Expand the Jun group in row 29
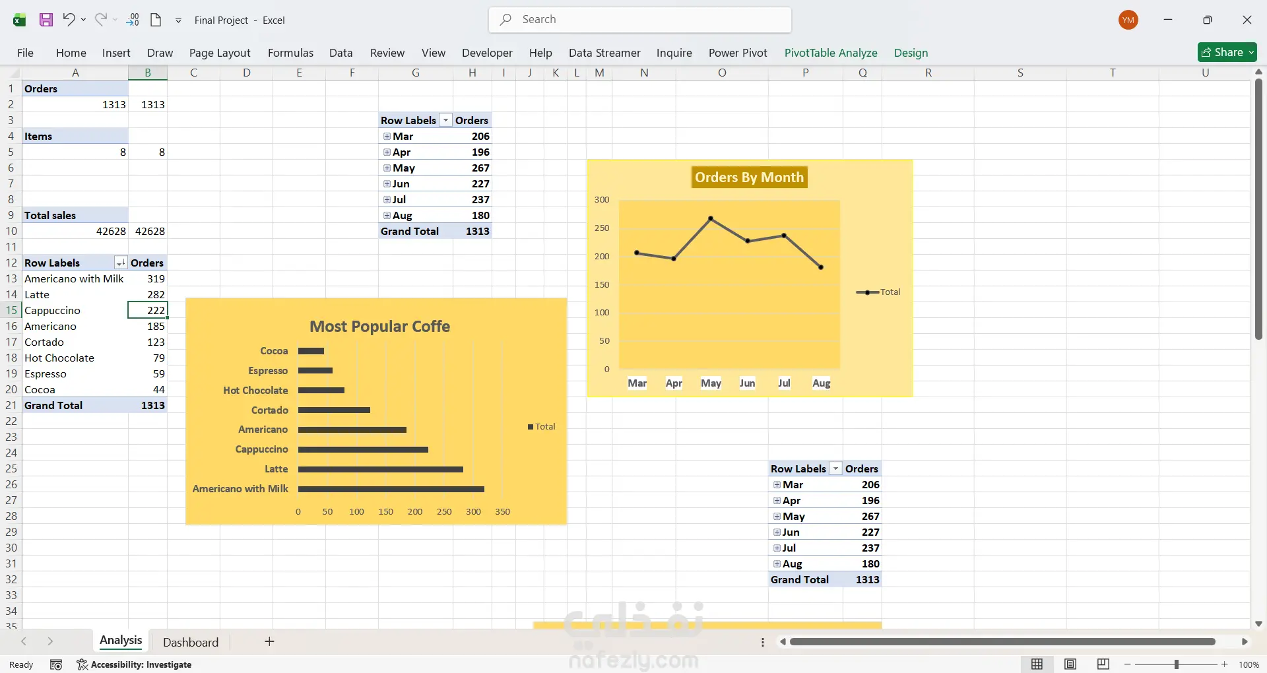This screenshot has height=673, width=1267. 777,532
